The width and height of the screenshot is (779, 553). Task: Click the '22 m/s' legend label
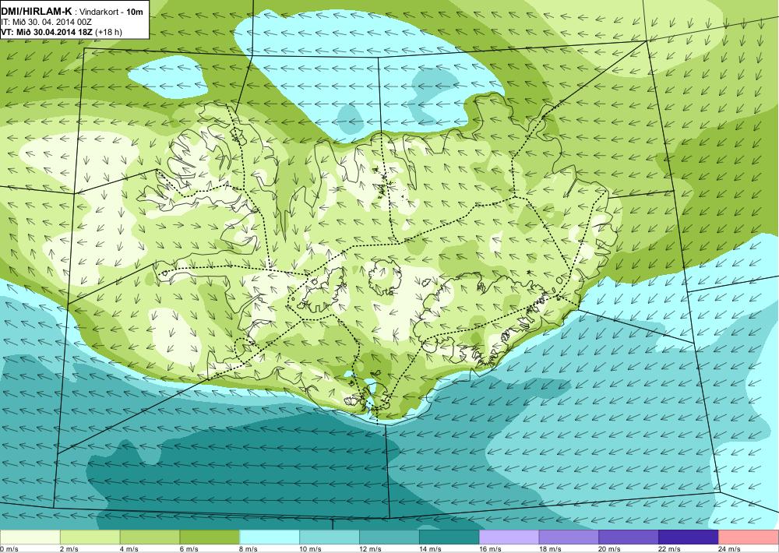click(670, 549)
